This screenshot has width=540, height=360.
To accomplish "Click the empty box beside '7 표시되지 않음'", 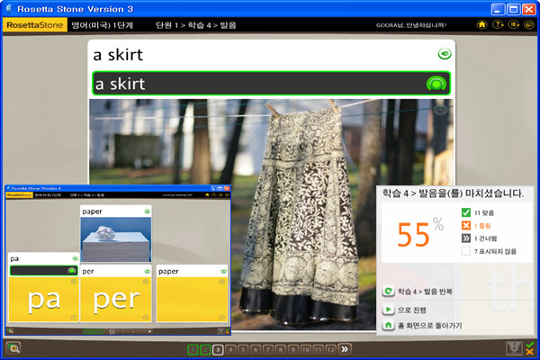I will click(x=465, y=251).
